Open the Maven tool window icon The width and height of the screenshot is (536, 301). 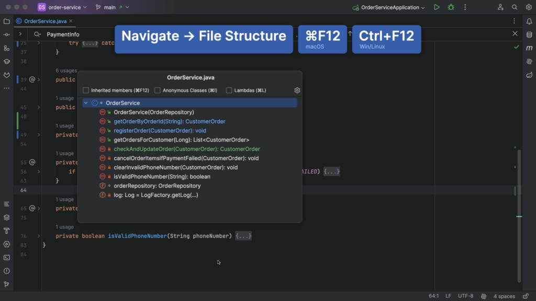pyautogui.click(x=529, y=48)
